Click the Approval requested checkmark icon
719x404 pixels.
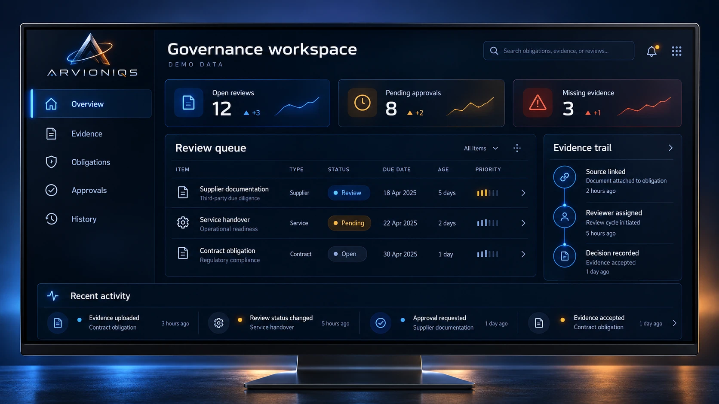click(x=381, y=323)
